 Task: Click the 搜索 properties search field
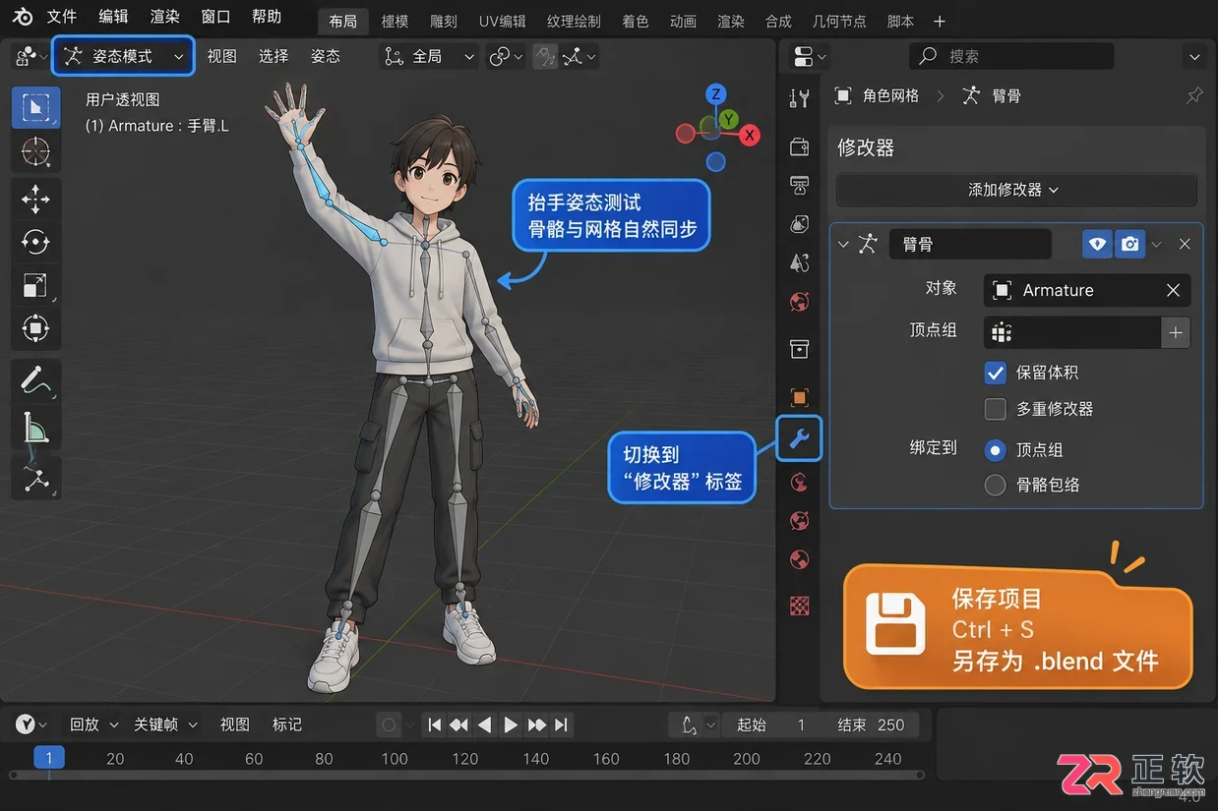point(1011,56)
